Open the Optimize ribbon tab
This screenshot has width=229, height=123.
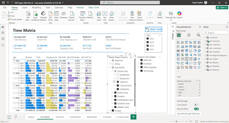pyautogui.click(x=59, y=8)
